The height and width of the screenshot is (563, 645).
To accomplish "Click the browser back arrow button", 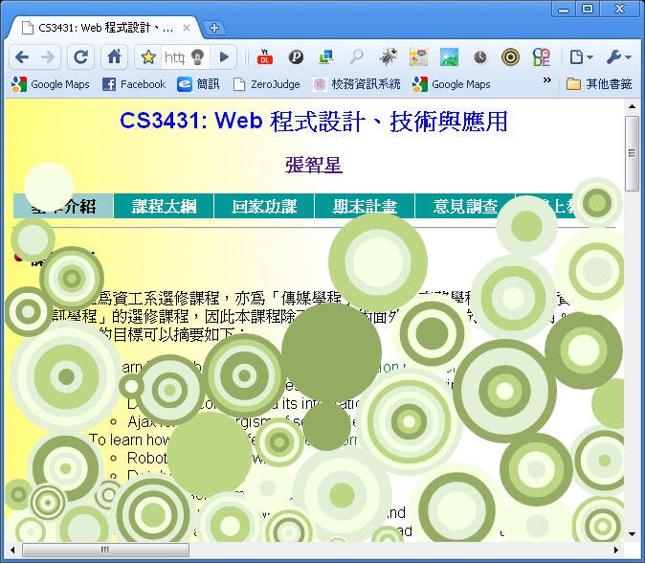I will point(22,57).
